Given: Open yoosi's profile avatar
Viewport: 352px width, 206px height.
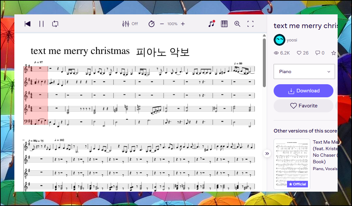Looking at the screenshot, I should pos(279,40).
